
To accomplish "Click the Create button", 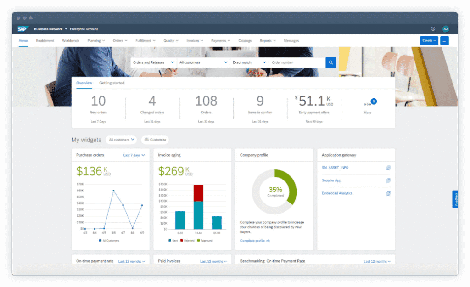I will tap(429, 40).
